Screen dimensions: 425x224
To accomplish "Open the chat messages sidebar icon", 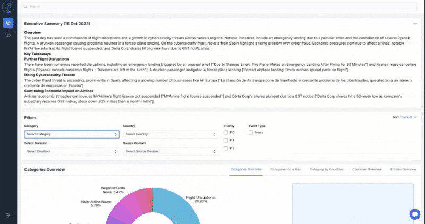I will pyautogui.click(x=8, y=35).
